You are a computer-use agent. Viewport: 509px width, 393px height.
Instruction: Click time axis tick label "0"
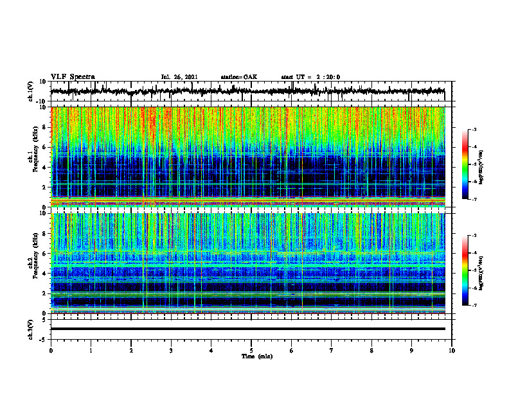tap(51, 351)
